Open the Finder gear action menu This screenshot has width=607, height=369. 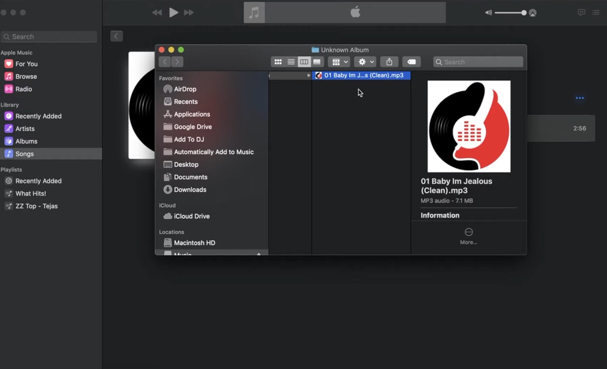coord(365,62)
